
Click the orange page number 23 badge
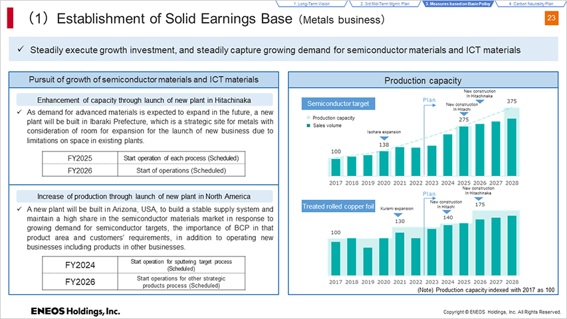551,18
